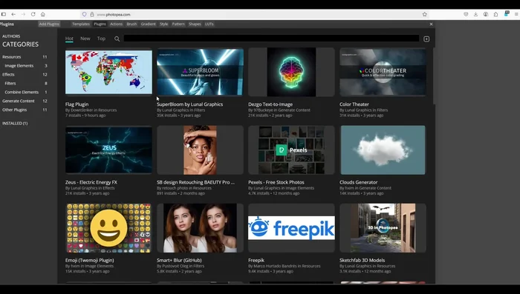The height and width of the screenshot is (294, 520).
Task: Click 'Sketchfab 3D Models' title text
Action: pos(363,260)
